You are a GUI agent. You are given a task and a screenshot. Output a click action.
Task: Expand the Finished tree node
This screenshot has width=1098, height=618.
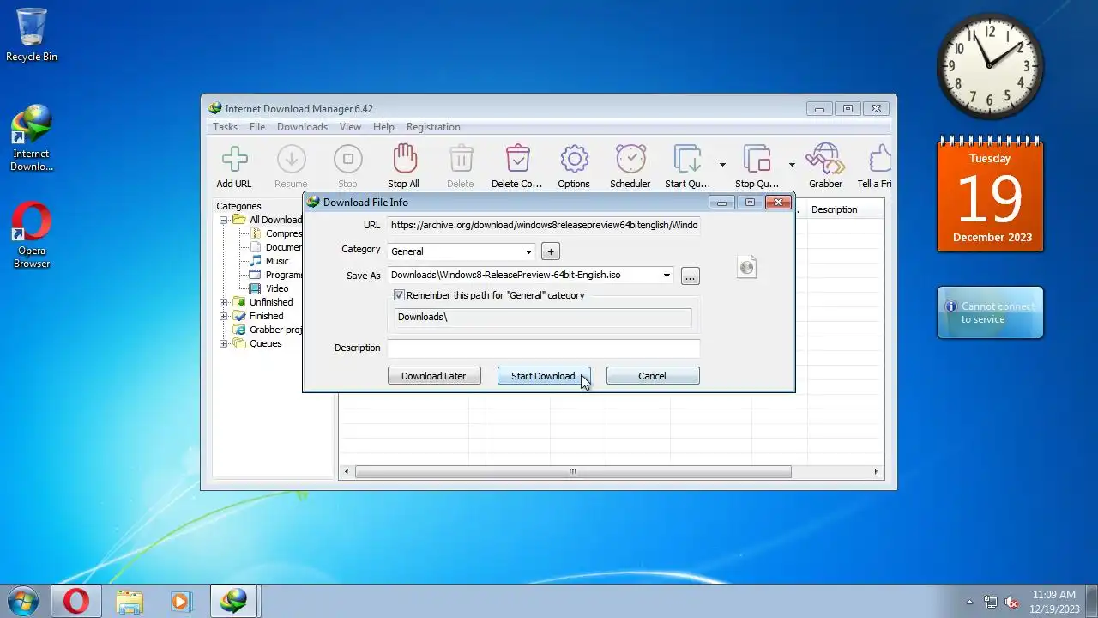point(224,316)
